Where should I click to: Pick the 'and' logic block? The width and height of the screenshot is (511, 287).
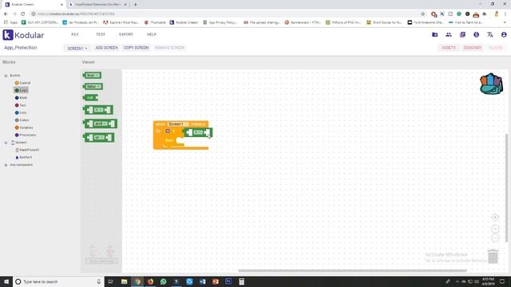(x=101, y=124)
